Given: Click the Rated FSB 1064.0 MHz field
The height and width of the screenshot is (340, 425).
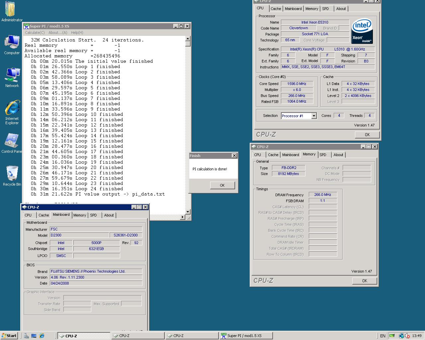Looking at the screenshot, I should pyautogui.click(x=297, y=102).
